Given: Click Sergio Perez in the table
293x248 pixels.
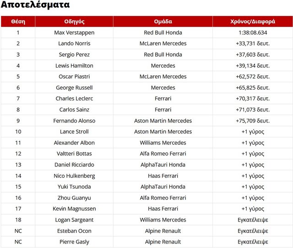Looking at the screenshot, I should pos(74,55).
